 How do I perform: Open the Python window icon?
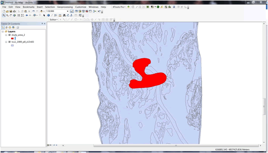[x=90, y=11]
